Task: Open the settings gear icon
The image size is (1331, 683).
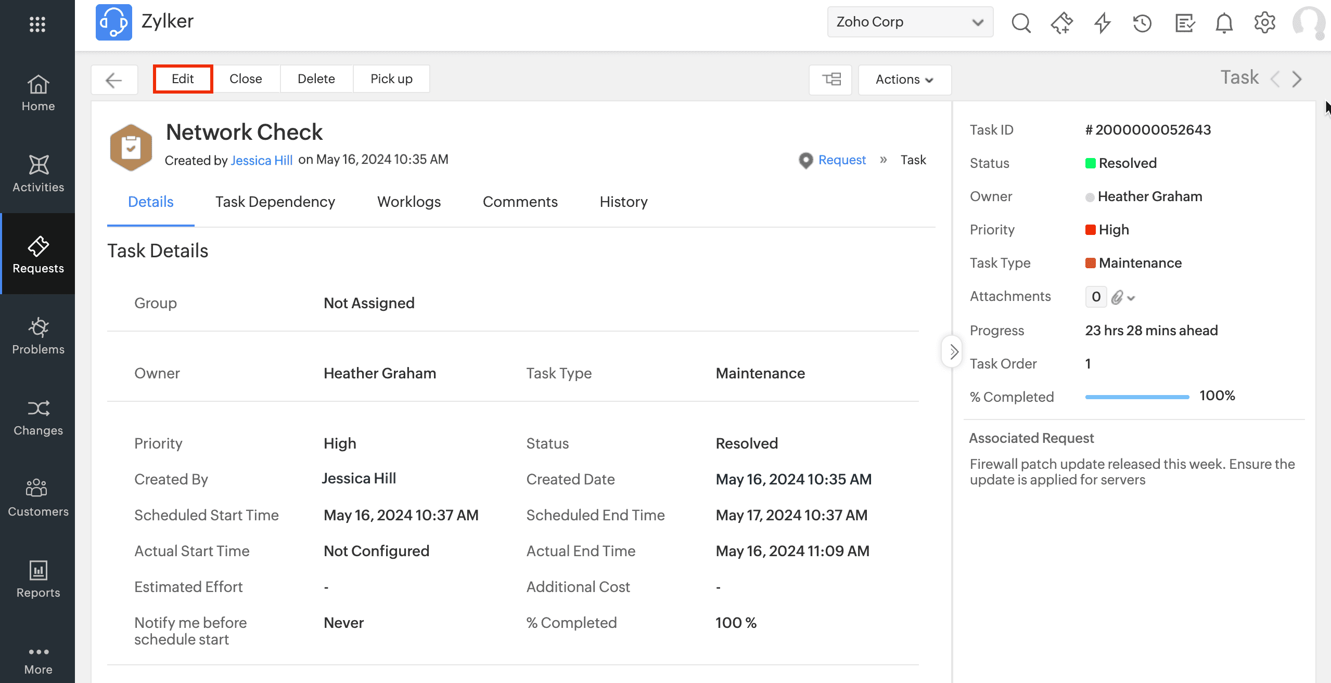Action: click(x=1264, y=23)
